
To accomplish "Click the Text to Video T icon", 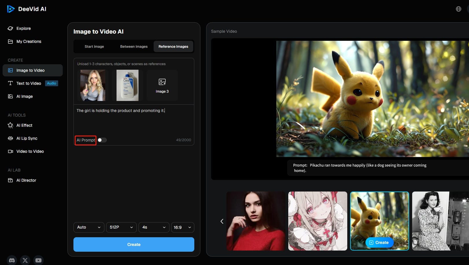I will (10, 83).
